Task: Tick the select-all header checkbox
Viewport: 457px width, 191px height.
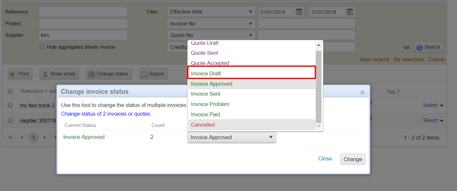Action: pos(10,91)
